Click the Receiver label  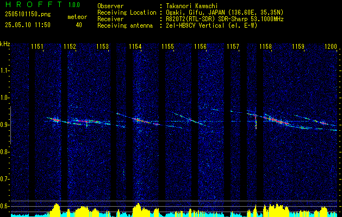pyautogui.click(x=110, y=19)
